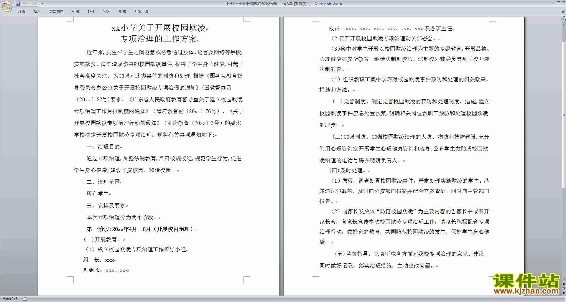The height and width of the screenshot is (302, 566).
Task: Click the vertical scrollbar down arrow
Action: pyautogui.click(x=564, y=279)
